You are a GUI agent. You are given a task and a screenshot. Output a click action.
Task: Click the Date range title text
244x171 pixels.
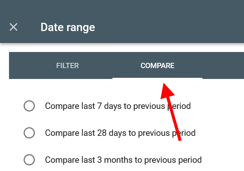(68, 27)
